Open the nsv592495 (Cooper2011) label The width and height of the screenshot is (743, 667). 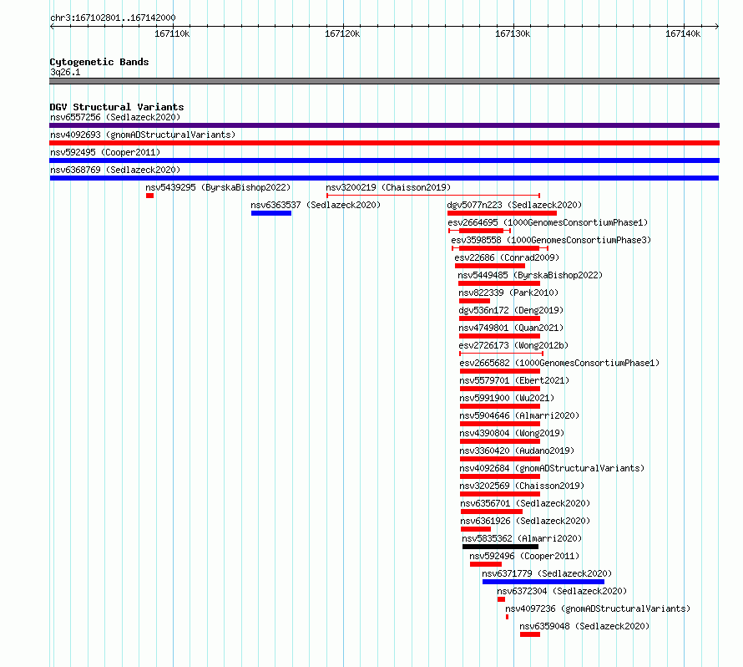click(105, 152)
